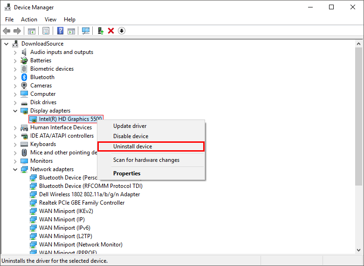
Task: Select WAN Miniport (IPv6)
Action: 64,228
